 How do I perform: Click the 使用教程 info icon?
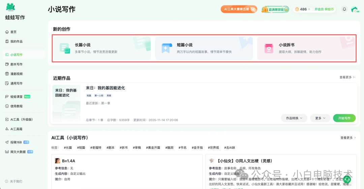(x=7, y=106)
